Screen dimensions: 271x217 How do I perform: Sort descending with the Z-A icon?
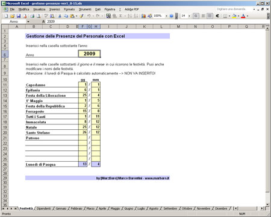(x=136, y=16)
